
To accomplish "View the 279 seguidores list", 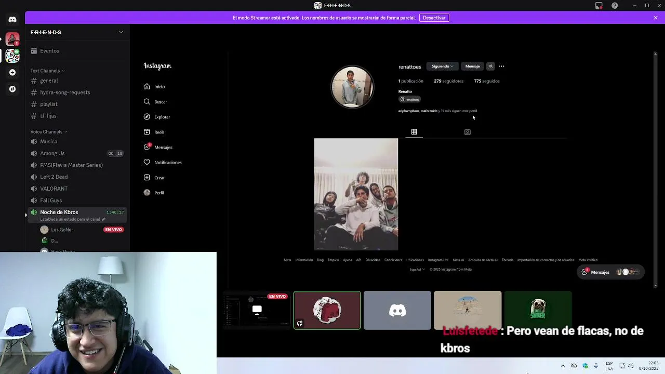I will [x=448, y=81].
